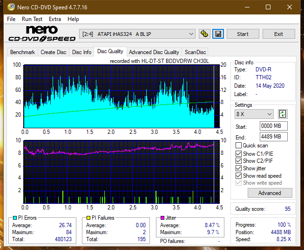Screen dimensions: 304x250
Task: Click the PI Errors average 26.74 value
Action: (x=65, y=225)
